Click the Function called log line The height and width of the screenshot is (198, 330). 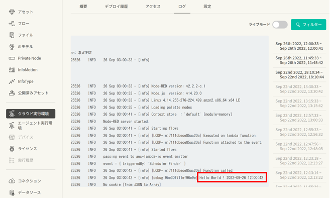(x=152, y=171)
